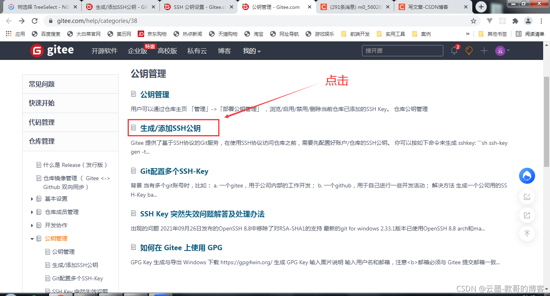Switch to the 写文章-CSDN博客 browser tab
This screenshot has width=550, height=296.
[433, 7]
